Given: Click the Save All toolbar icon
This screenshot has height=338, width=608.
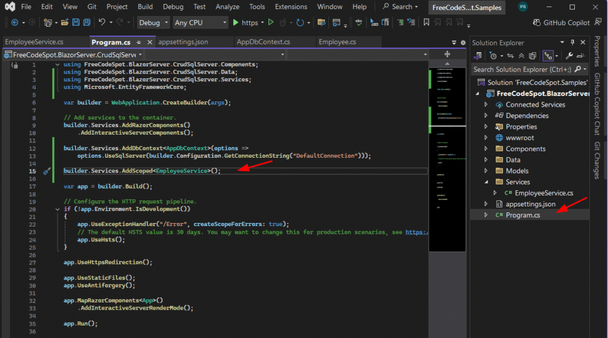Looking at the screenshot, I should (87, 23).
